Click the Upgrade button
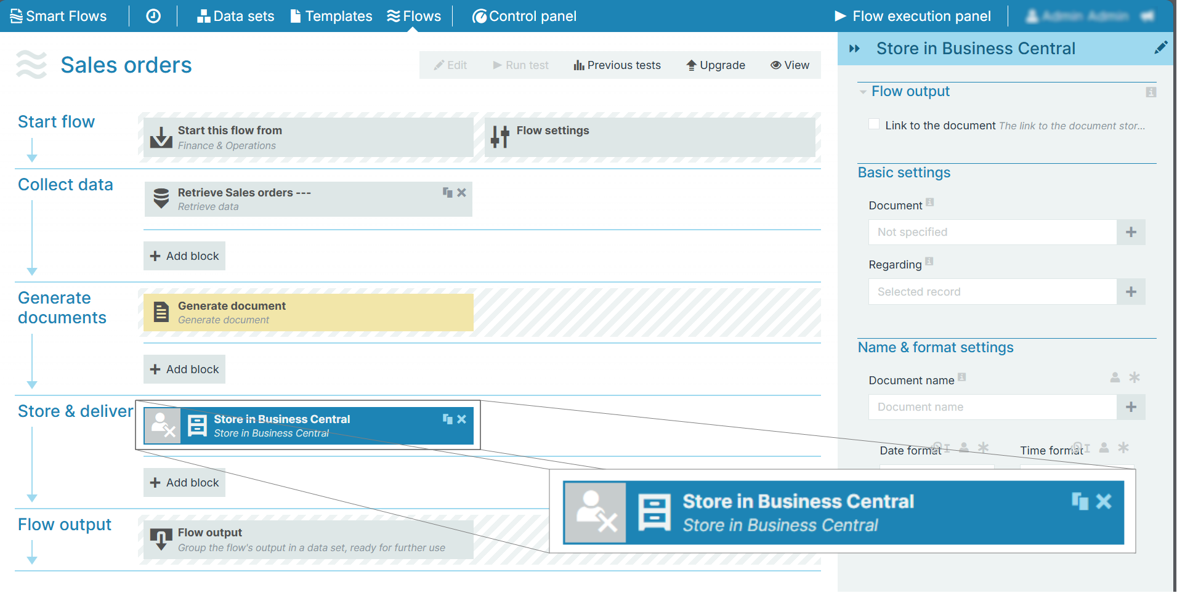1177x593 pixels. tap(716, 65)
